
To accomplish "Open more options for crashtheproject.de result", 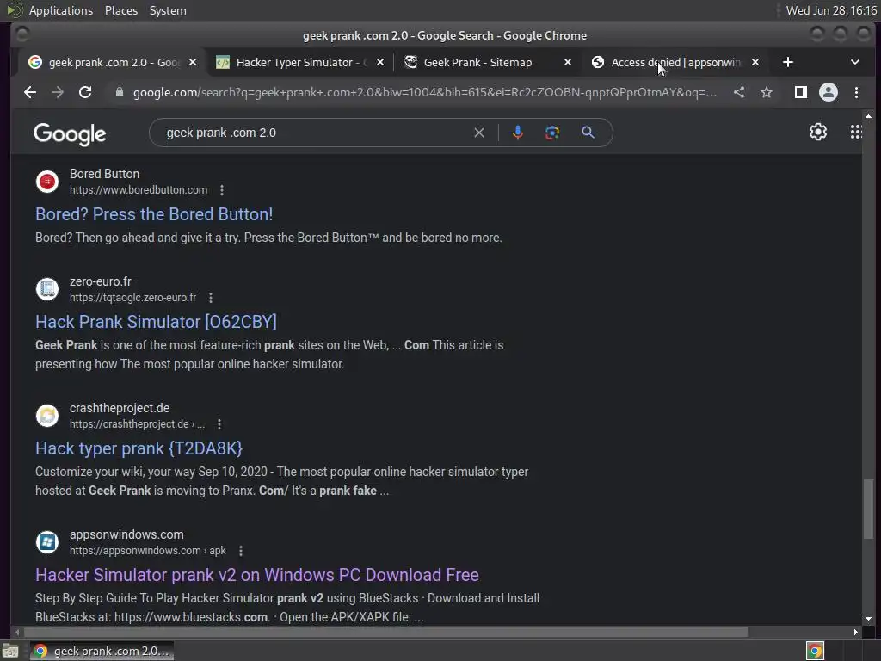I will pos(219,423).
